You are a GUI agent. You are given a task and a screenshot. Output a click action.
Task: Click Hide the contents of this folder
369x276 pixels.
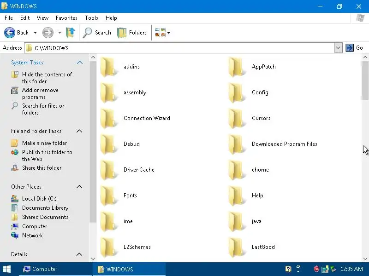pos(47,78)
